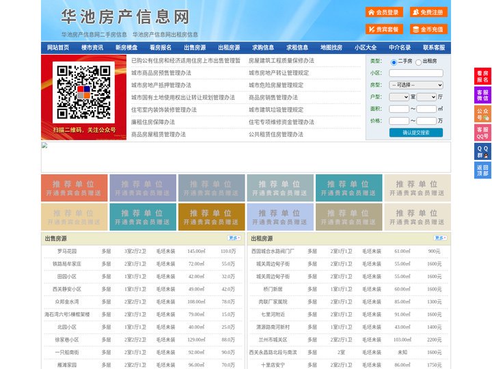The image size is (492, 369).
Task: Click the 免费注册 register button
Action: pyautogui.click(x=428, y=12)
